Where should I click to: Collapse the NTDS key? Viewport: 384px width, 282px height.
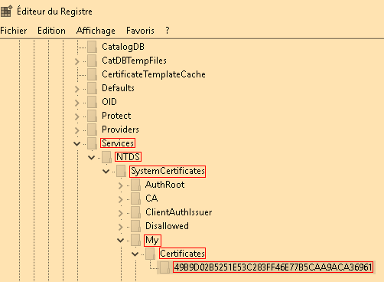[91, 158]
